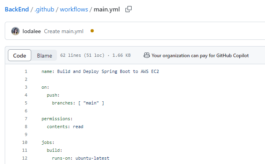This screenshot has width=265, height=164.
Task: Navigate to the .github folder breadcrumb
Action: tap(44, 9)
